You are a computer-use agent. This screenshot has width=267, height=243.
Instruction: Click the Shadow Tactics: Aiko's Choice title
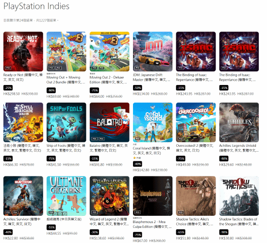[195, 222]
